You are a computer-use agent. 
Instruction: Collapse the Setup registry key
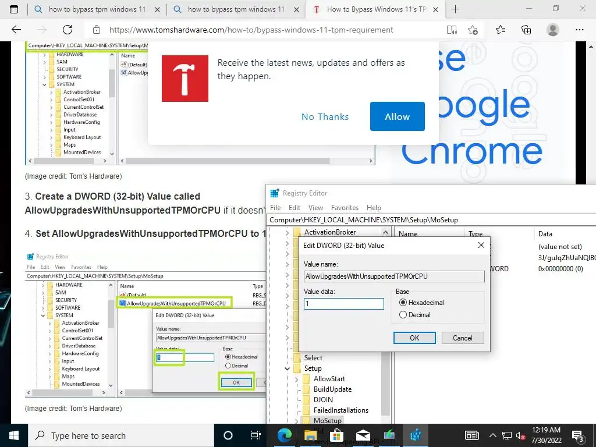(x=287, y=368)
